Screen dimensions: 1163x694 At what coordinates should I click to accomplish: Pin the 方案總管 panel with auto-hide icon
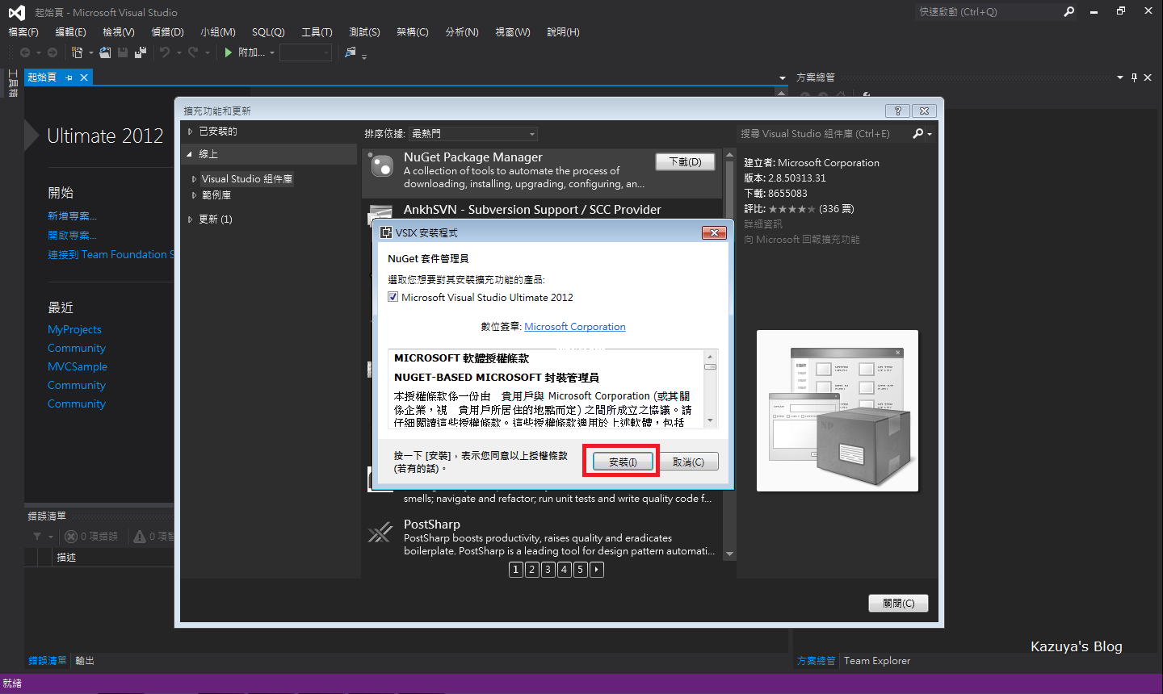click(x=1134, y=77)
